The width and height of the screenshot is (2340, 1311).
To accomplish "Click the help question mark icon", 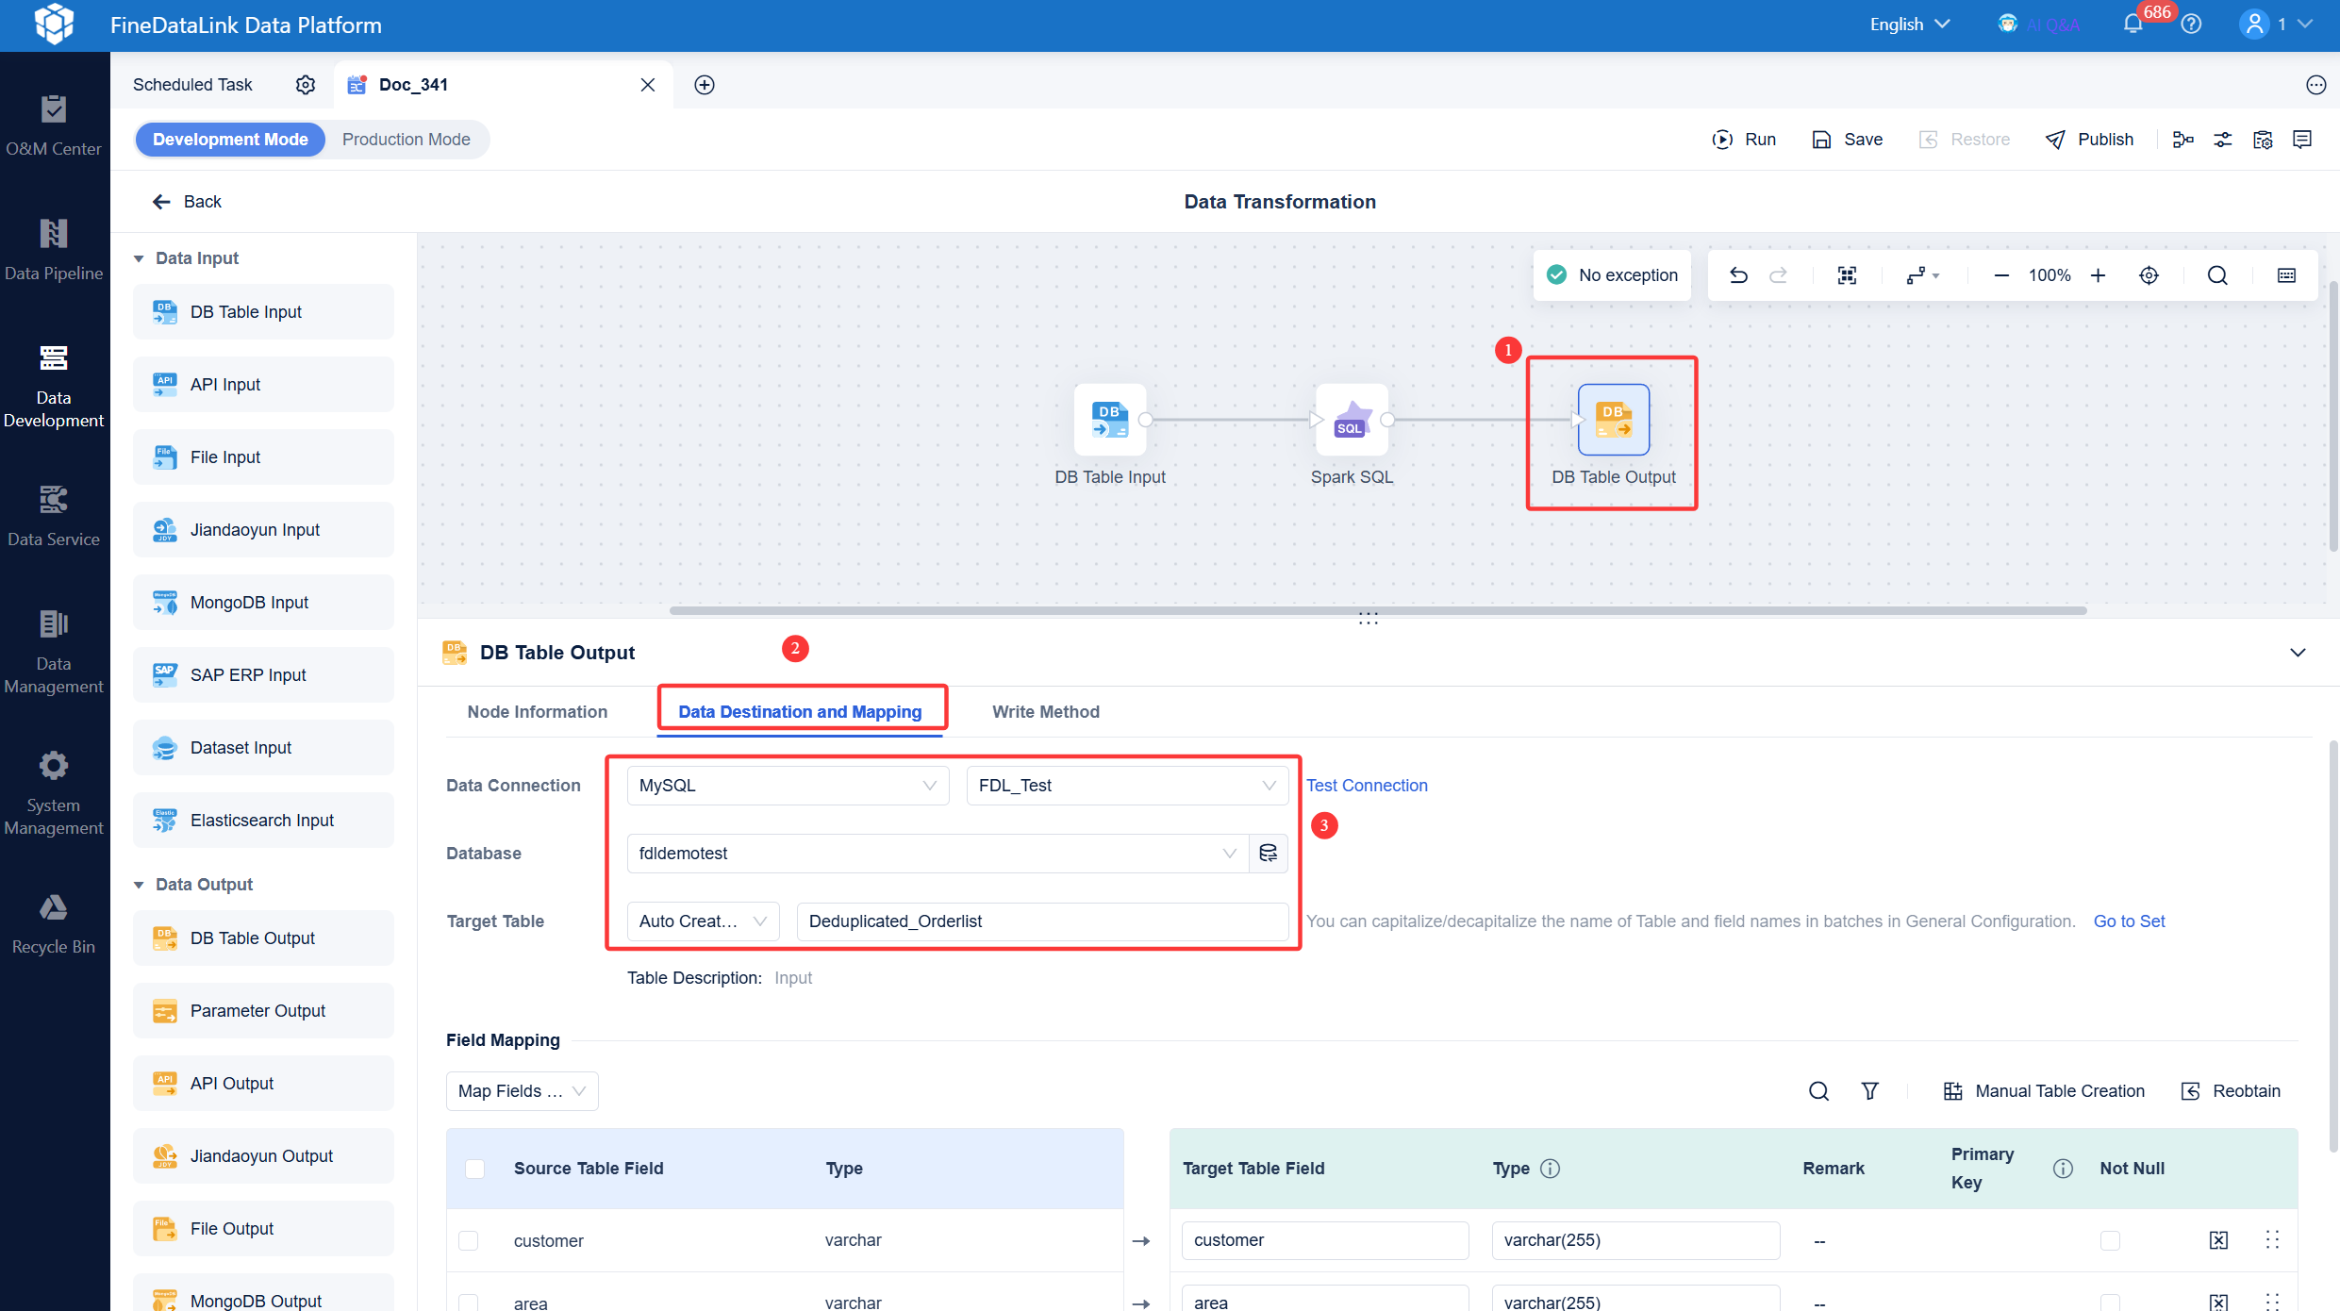I will (2192, 25).
